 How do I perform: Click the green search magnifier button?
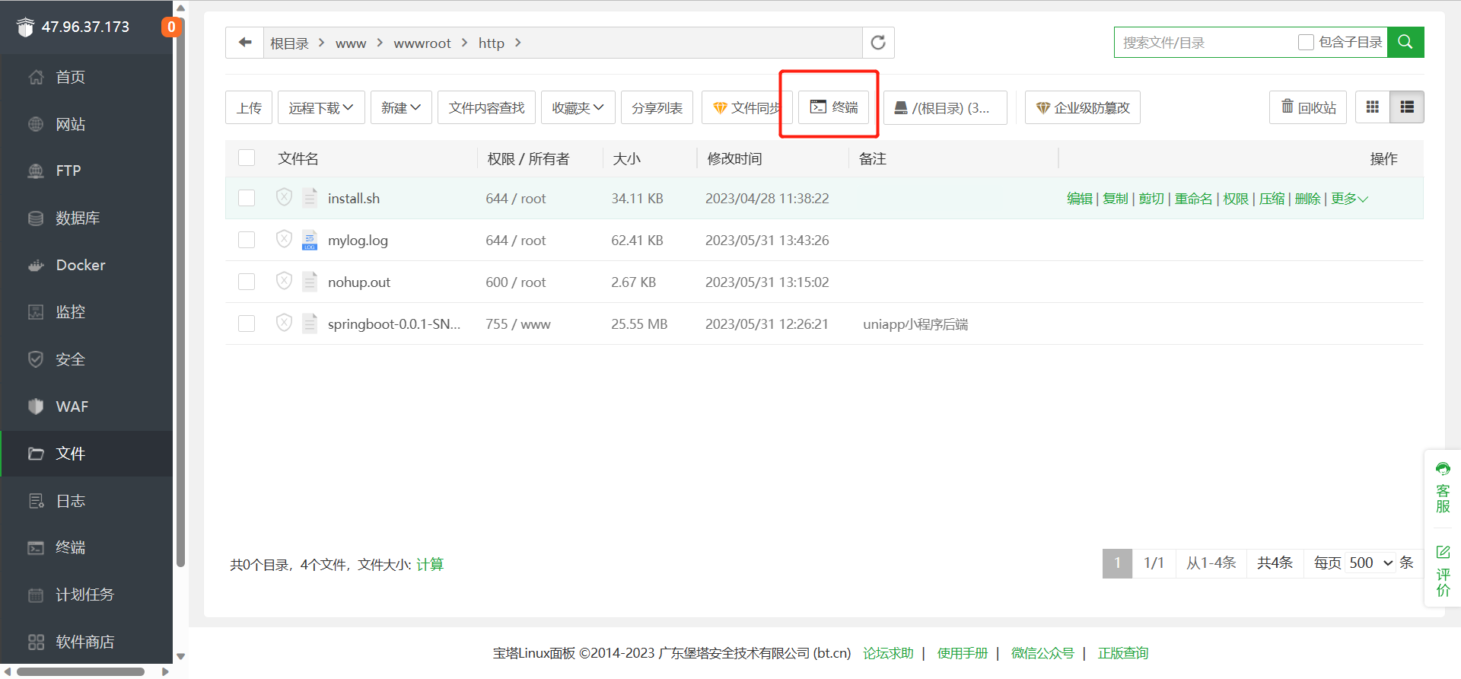click(1405, 43)
